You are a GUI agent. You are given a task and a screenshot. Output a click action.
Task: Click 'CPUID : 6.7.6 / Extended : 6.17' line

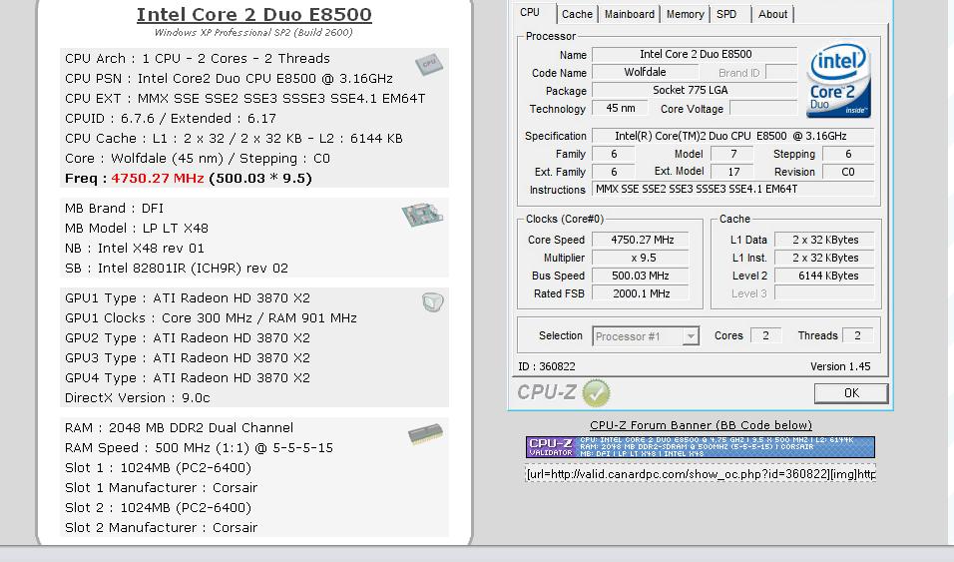[171, 118]
